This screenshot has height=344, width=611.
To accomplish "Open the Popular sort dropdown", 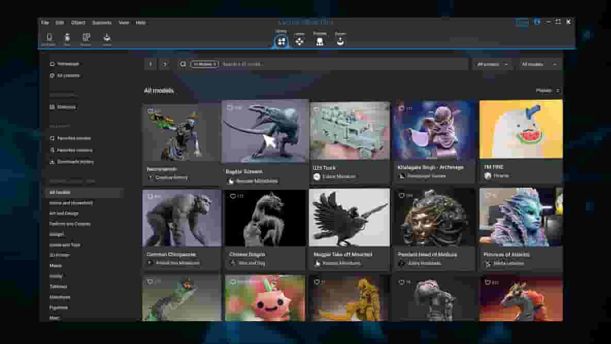I will click(x=548, y=91).
